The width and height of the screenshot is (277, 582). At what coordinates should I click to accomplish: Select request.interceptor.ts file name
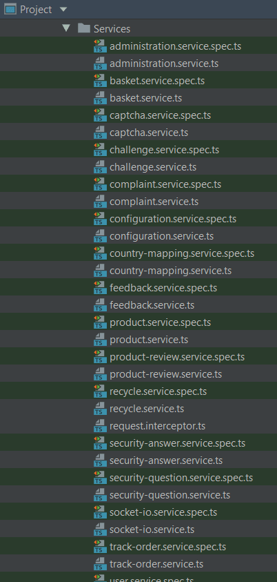click(157, 426)
